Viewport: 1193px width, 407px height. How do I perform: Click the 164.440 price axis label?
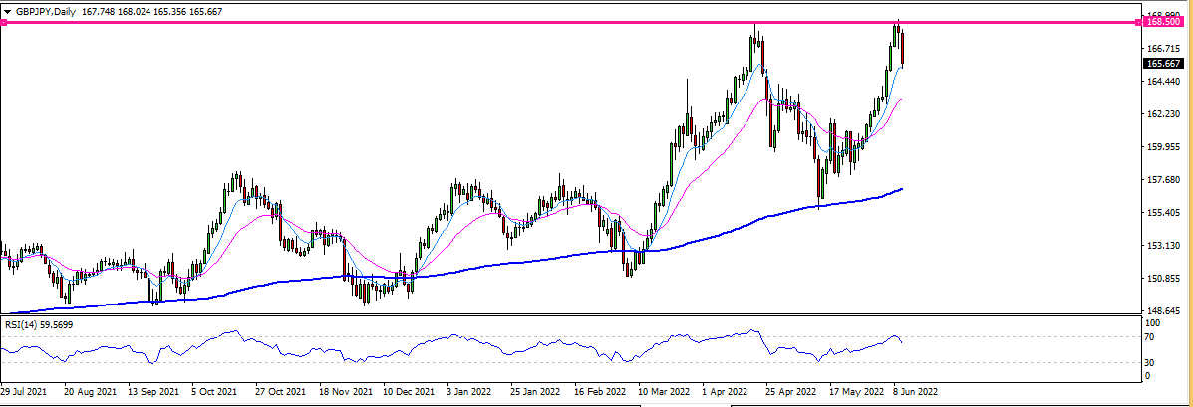[1162, 82]
